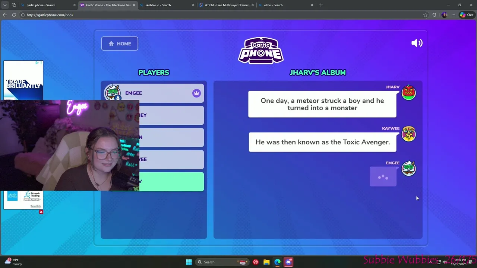
Task: Open a new browser tab
Action: (x=321, y=5)
